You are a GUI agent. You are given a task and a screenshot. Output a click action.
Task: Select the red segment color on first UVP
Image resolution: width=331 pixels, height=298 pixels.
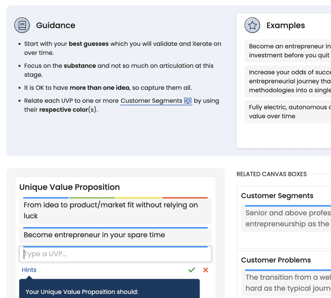click(185, 198)
